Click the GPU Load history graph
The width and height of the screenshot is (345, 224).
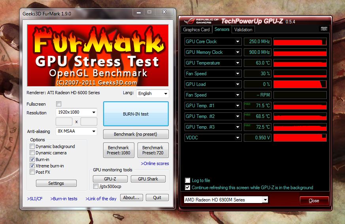coord(300,84)
